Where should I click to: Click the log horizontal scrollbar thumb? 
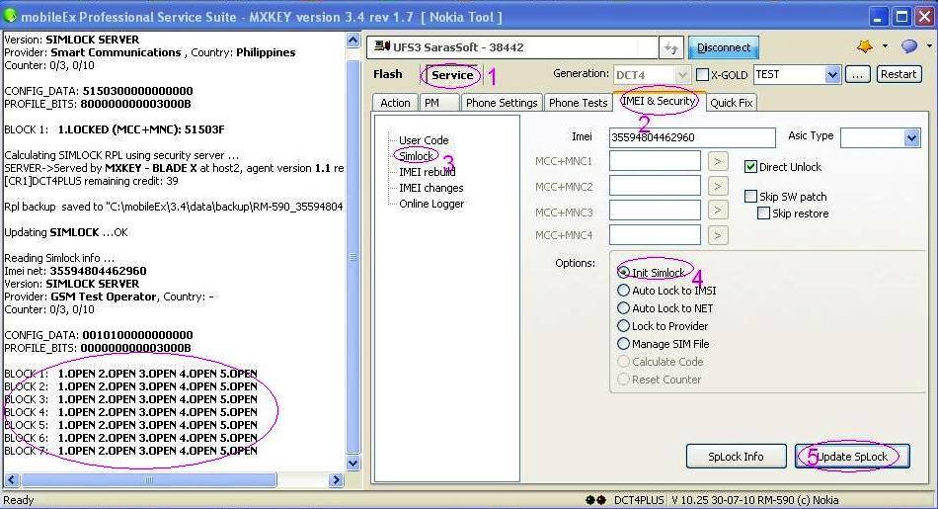coord(149,479)
